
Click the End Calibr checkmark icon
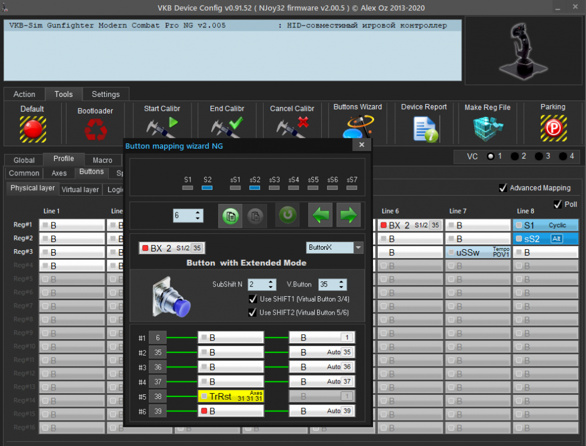228,128
